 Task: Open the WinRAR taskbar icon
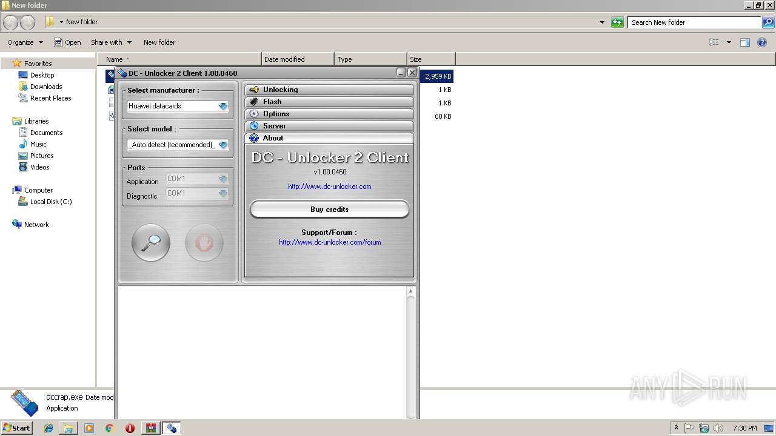(x=150, y=428)
